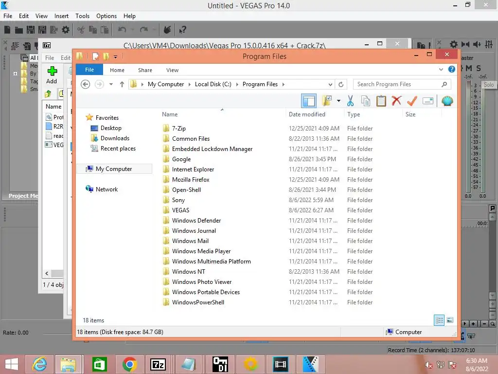The image size is (498, 374).
Task: Click the green Add plus icon in 7-Zip
Action: tap(52, 71)
